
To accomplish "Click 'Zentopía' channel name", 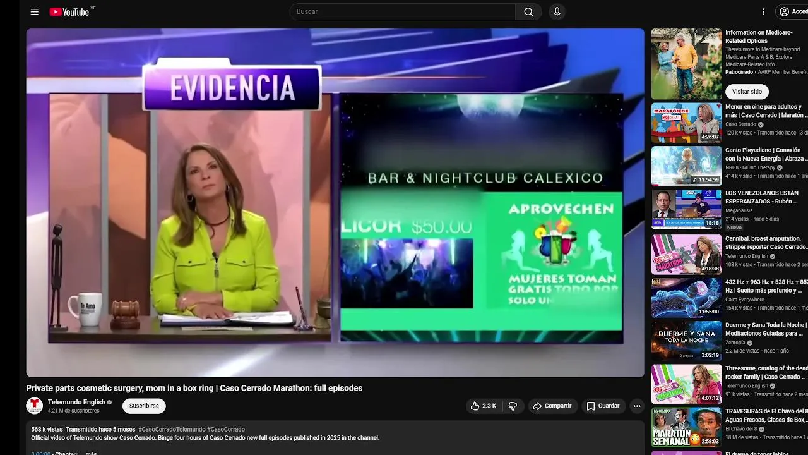I will [735, 343].
